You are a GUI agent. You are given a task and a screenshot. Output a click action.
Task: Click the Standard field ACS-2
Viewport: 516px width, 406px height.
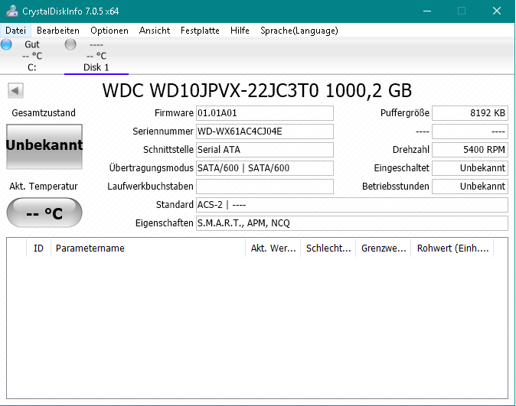[x=352, y=205]
